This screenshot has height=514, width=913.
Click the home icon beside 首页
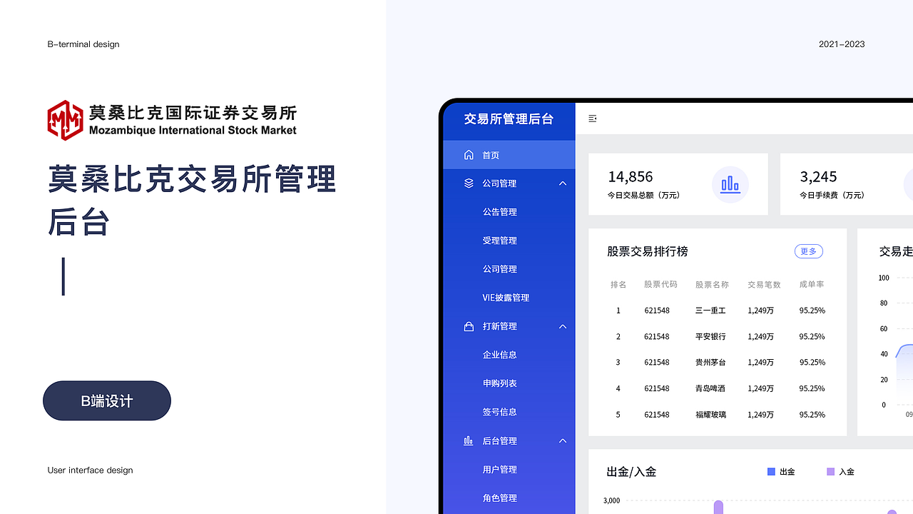tap(469, 155)
